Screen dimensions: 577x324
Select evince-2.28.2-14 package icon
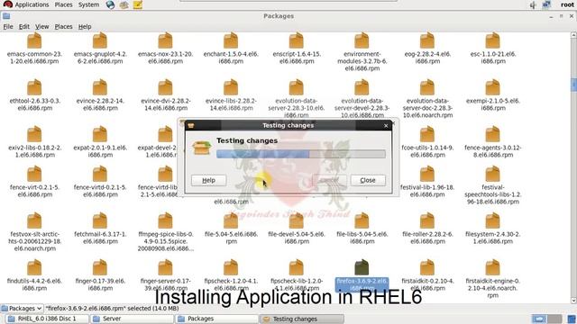point(100,87)
